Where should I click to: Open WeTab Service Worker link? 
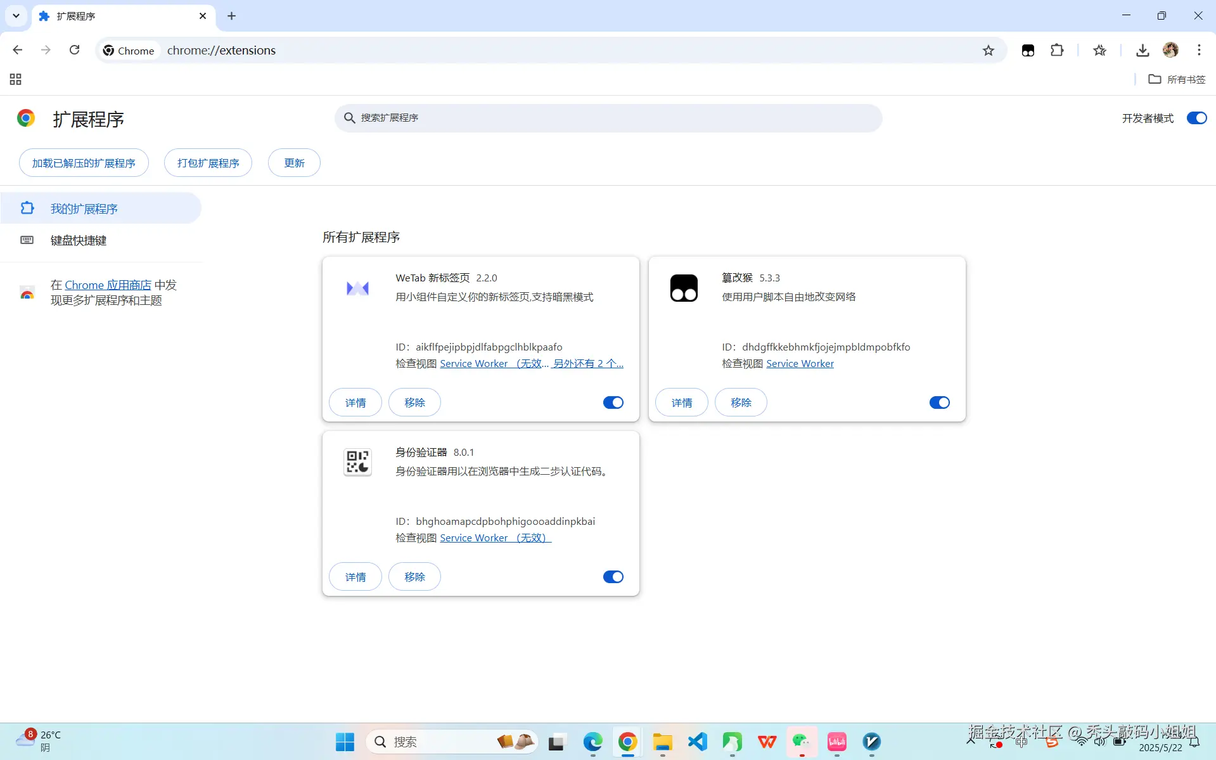[494, 363]
